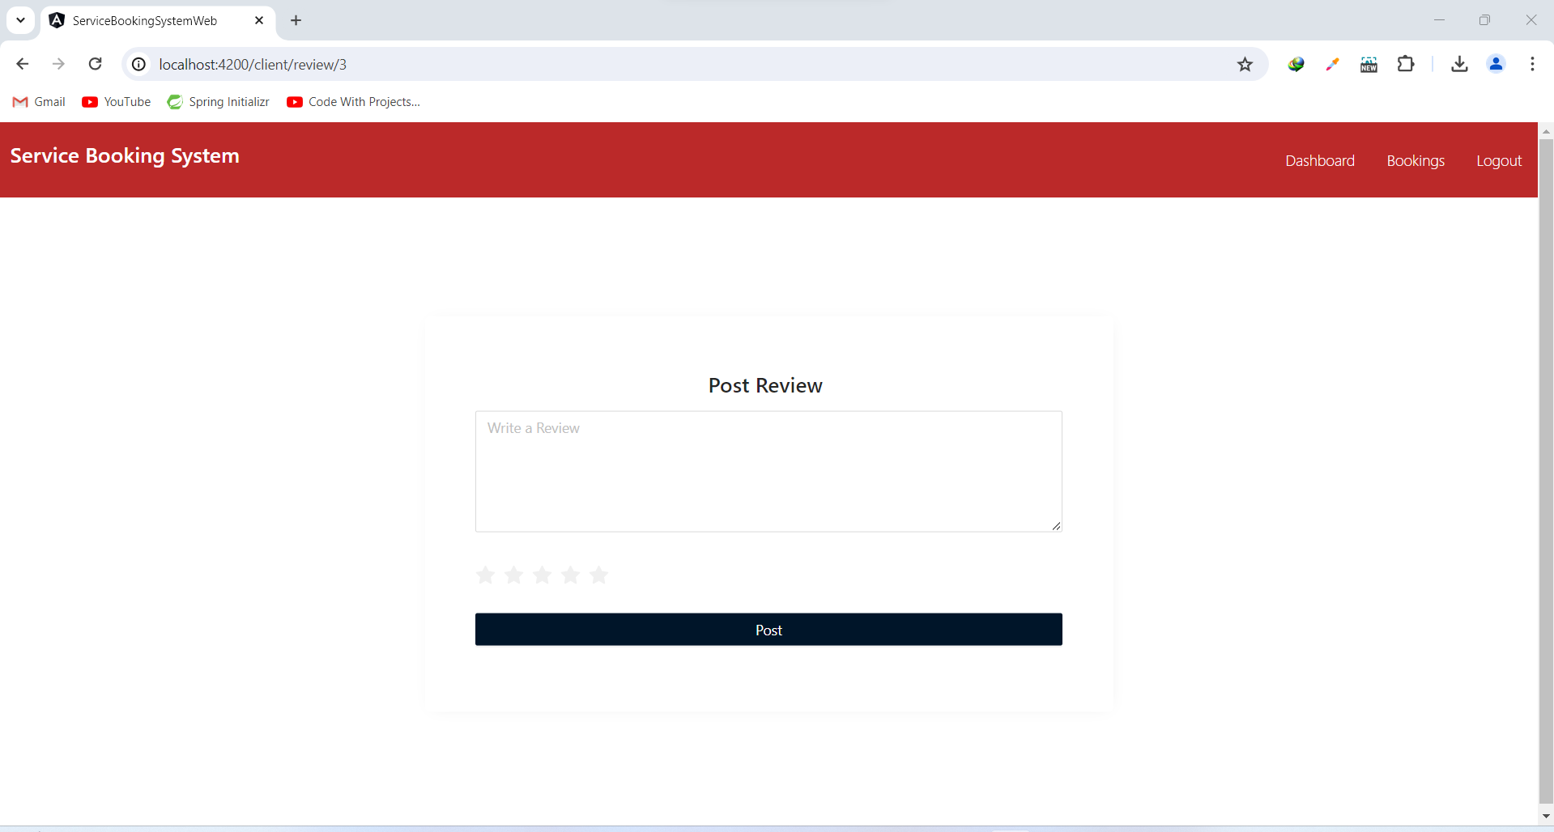Select the first rating star
This screenshot has height=832, width=1554.
pos(485,575)
